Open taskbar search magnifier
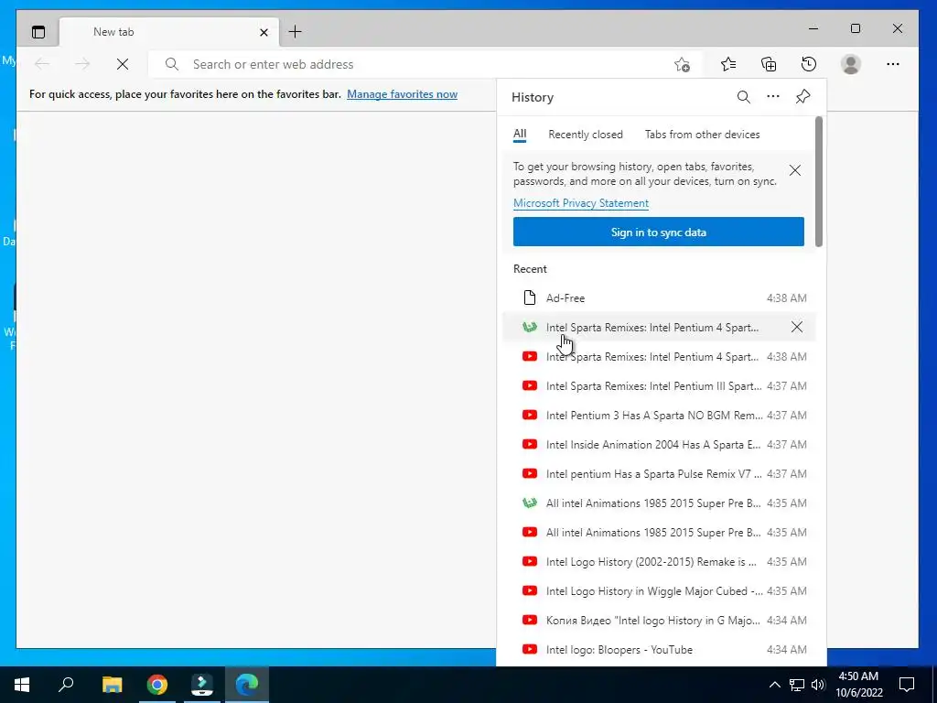This screenshot has height=703, width=937. click(x=66, y=685)
